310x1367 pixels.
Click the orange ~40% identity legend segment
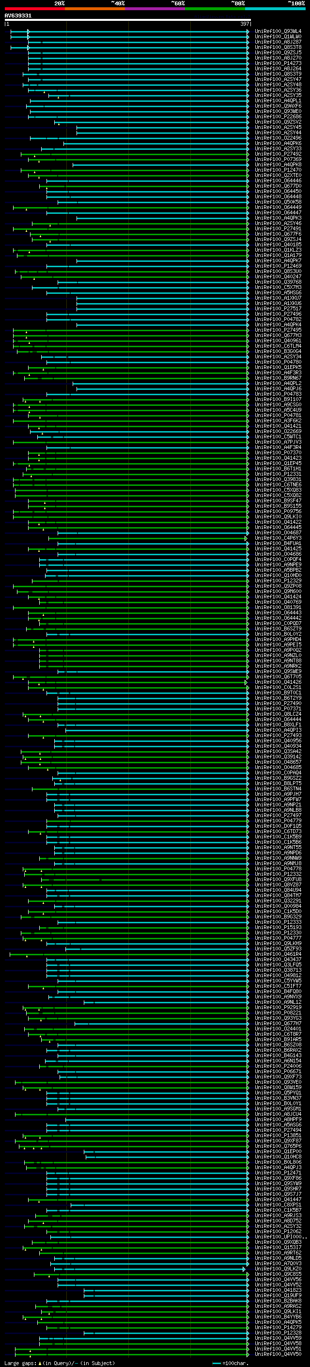(x=95, y=9)
